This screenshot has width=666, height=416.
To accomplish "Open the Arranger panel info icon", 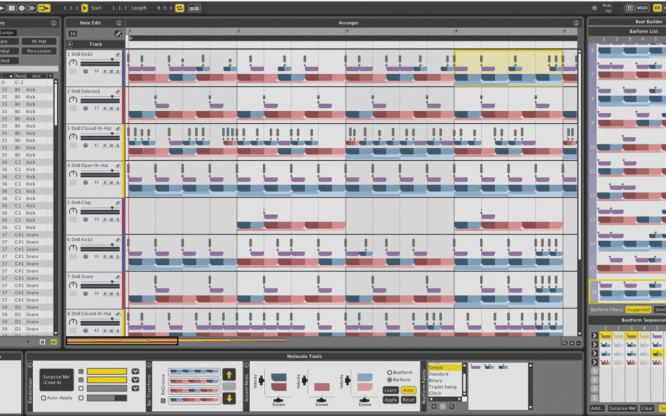I will [576, 23].
